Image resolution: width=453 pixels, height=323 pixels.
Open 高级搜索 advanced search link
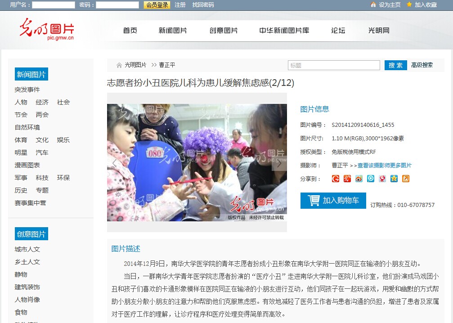pyautogui.click(x=422, y=65)
